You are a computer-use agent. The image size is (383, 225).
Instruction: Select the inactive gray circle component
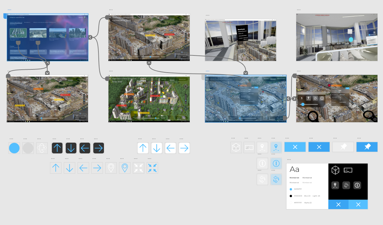[x=28, y=148]
